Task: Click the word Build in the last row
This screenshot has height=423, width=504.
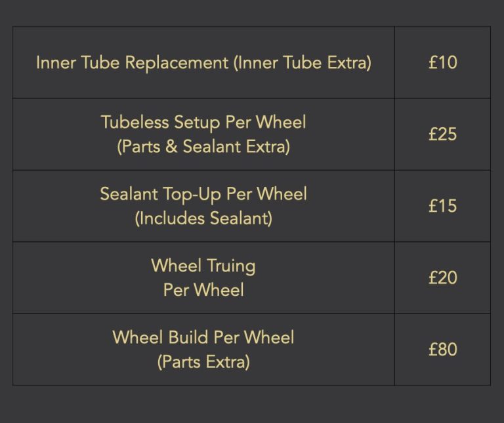Action: (188, 338)
